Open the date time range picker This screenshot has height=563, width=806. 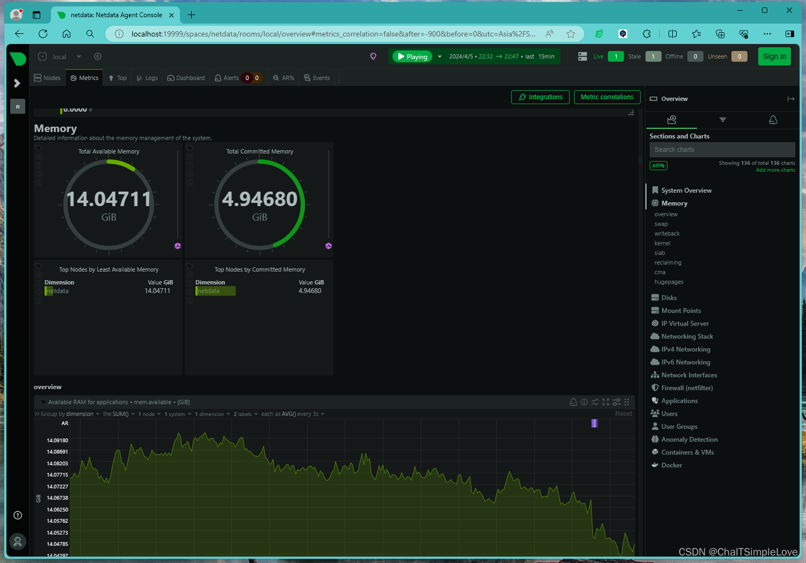pyautogui.click(x=502, y=56)
